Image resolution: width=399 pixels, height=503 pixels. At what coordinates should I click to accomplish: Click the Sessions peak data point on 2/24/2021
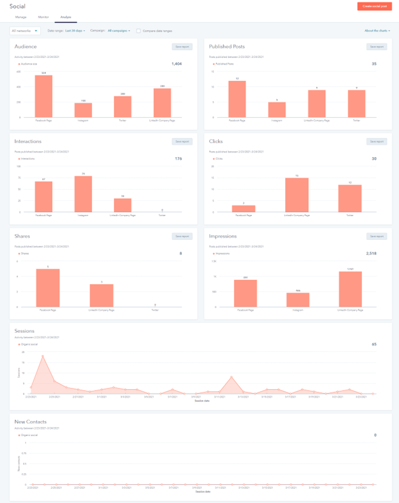click(43, 356)
